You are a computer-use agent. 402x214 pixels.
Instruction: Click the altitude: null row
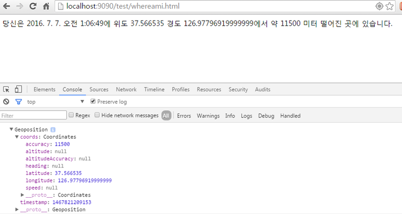(x=46, y=152)
